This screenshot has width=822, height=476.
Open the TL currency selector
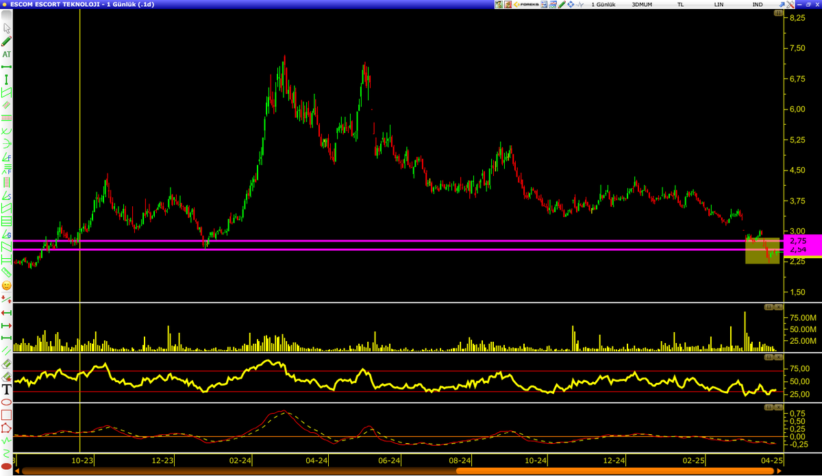[x=680, y=5]
